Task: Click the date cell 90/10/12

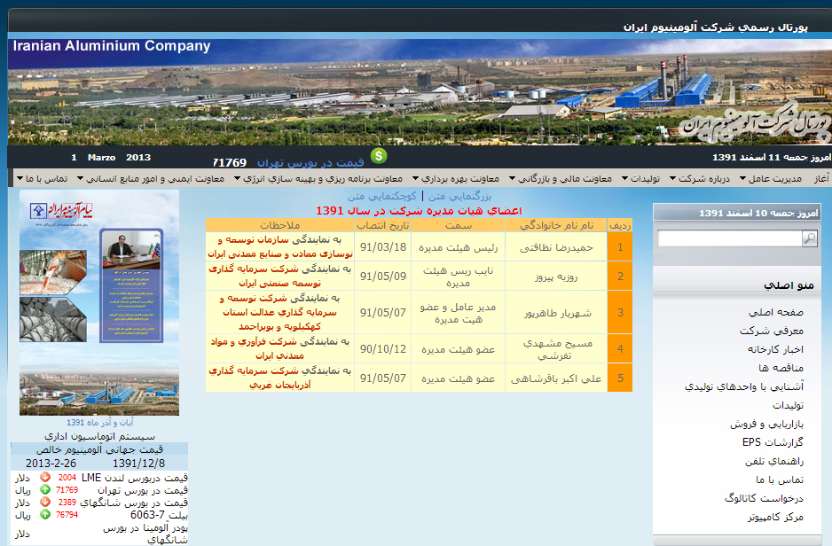Action: pos(382,349)
